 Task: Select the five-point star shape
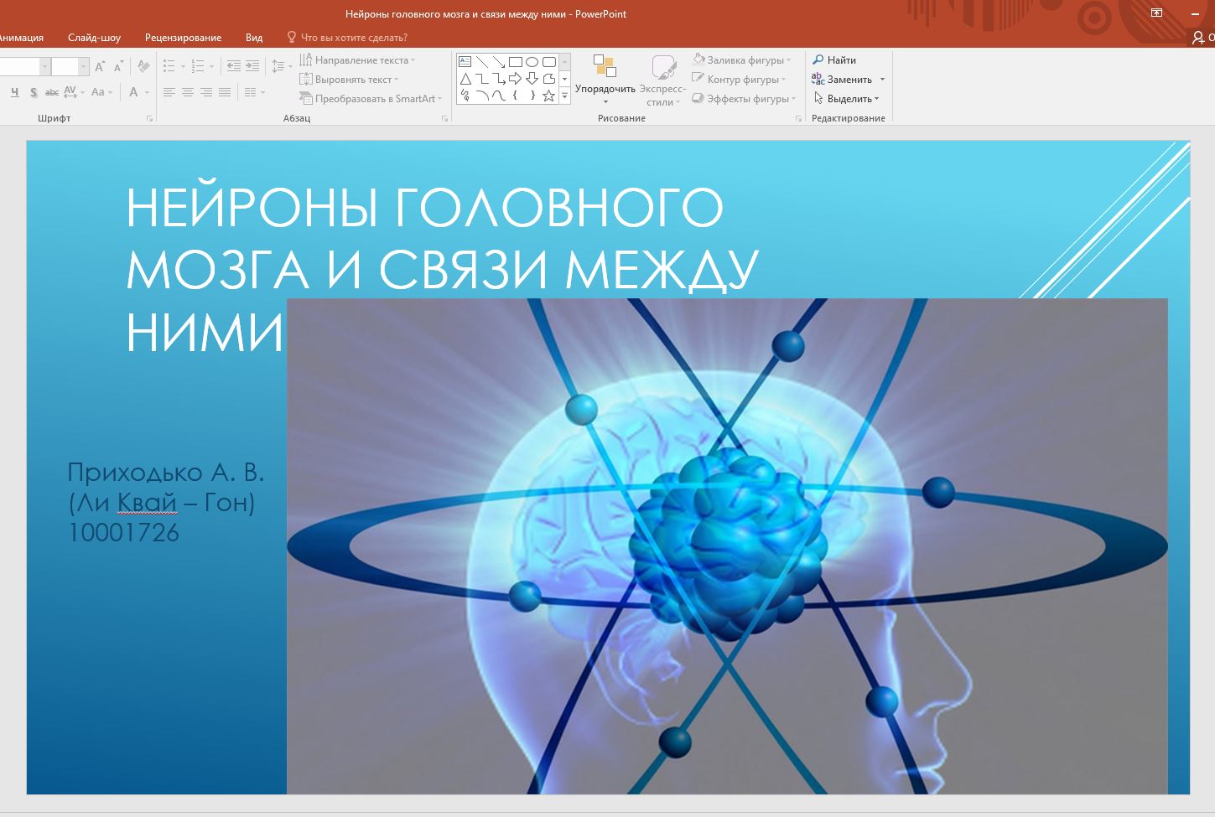pos(549,96)
